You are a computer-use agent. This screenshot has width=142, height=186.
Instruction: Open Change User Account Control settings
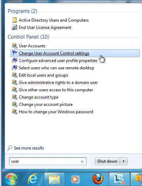pos(75,53)
